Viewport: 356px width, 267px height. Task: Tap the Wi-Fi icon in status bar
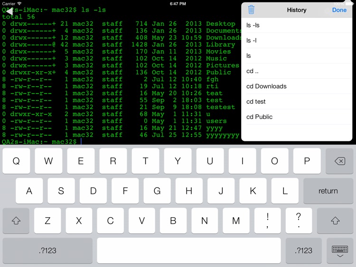click(19, 3)
